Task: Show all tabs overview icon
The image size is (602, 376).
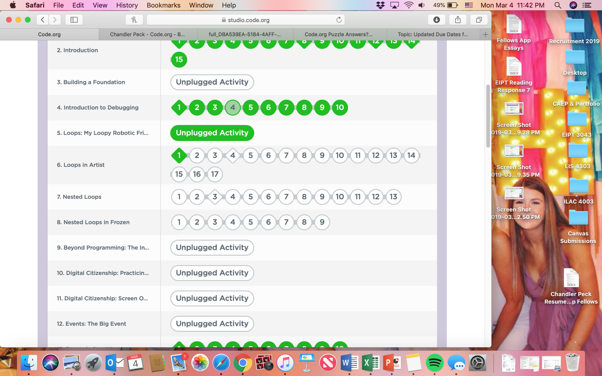Action: click(479, 20)
